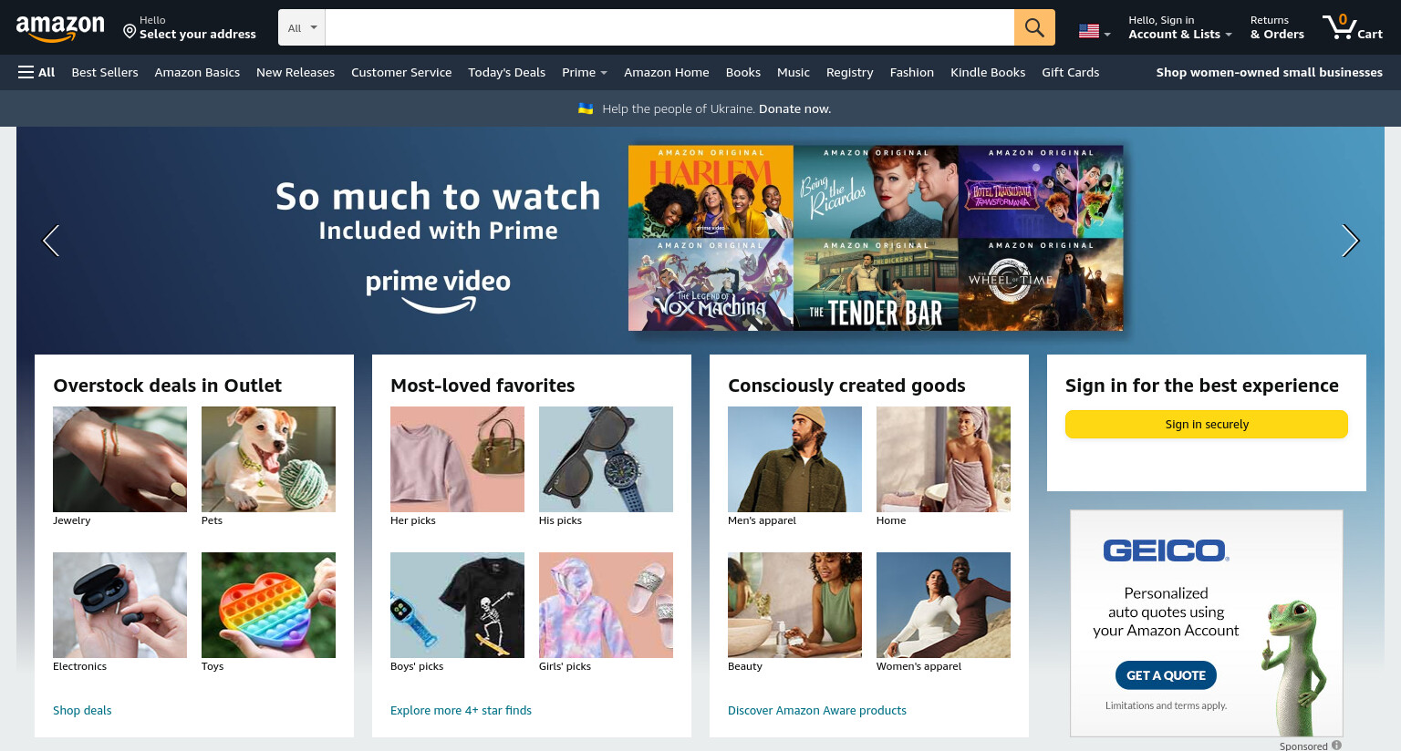Open Jewelry outlet image
The image size is (1401, 751).
[x=119, y=459]
